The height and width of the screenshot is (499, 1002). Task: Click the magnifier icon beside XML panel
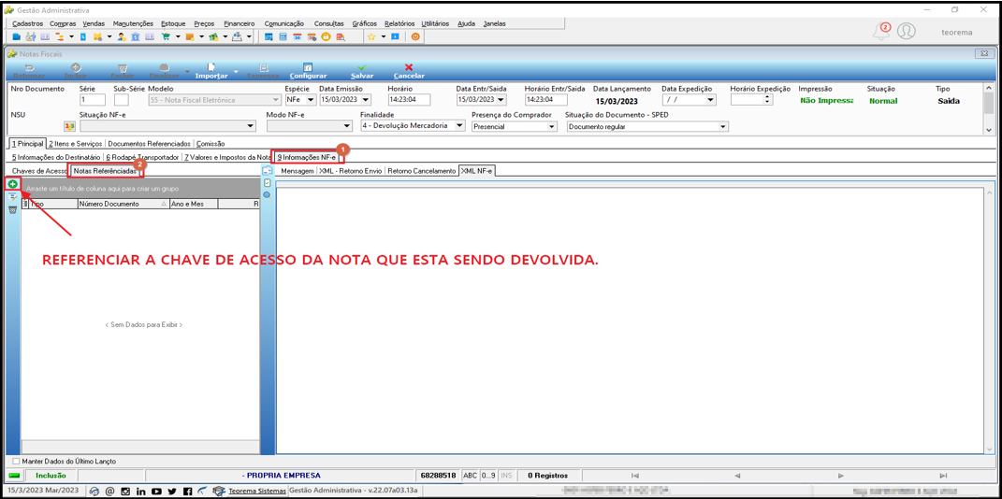click(x=268, y=194)
